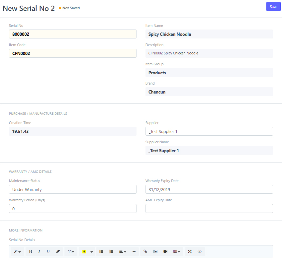Insert a video into the editor
The width and height of the screenshot is (282, 266).
point(165,251)
